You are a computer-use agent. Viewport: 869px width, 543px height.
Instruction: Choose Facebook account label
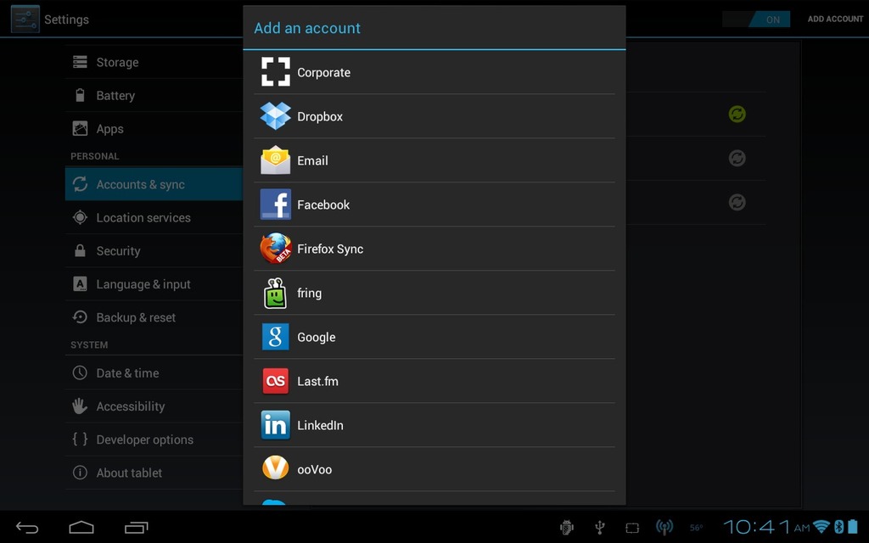point(323,205)
